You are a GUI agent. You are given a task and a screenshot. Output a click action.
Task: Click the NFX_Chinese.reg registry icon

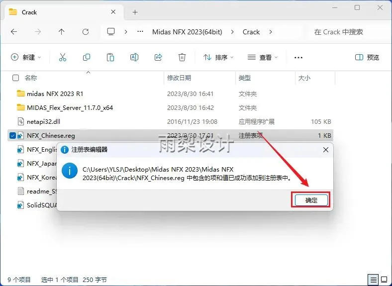[20, 135]
